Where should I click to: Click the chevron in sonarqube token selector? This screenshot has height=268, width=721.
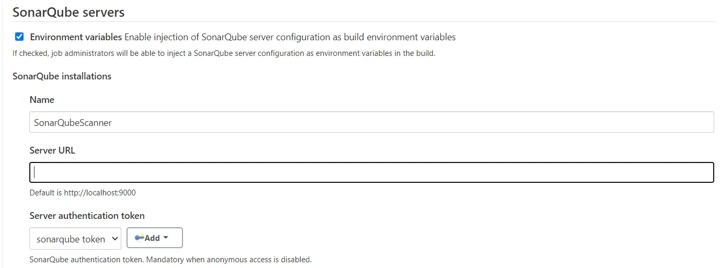tap(115, 239)
